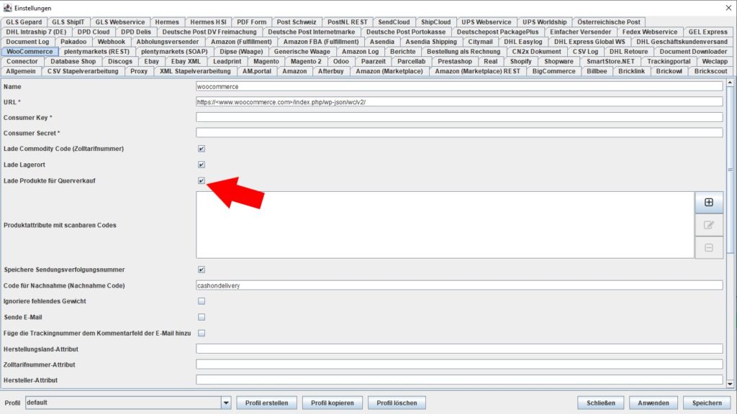Toggle Lade Produkte für Querverkauf checkbox
The image size is (737, 414).
click(x=202, y=180)
